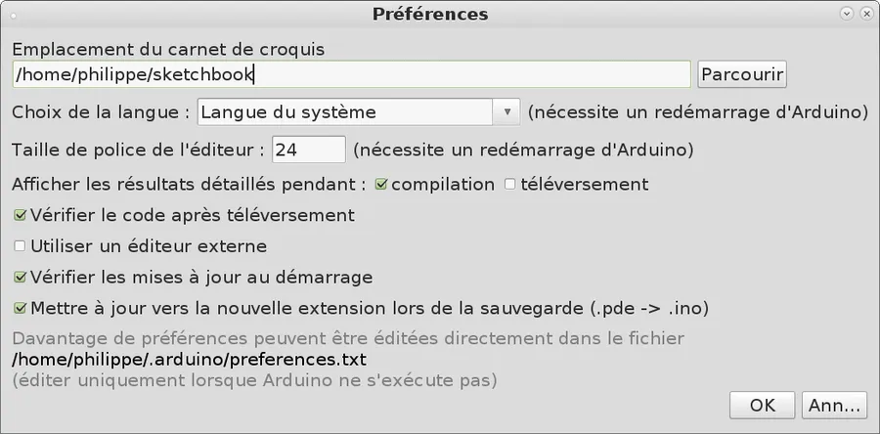Cancel changes with the Ann... button
880x434 pixels.
tap(835, 406)
